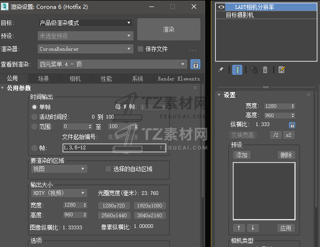Switch to the Render Elements tab
Screen dimensions: 320x247
(179, 79)
